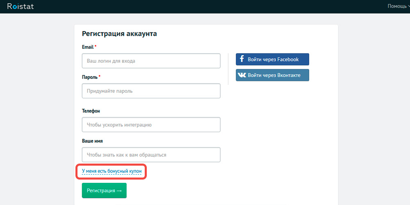The height and width of the screenshot is (205, 410).
Task: Open the У меня есть бонусный купон link
Action: (112, 171)
